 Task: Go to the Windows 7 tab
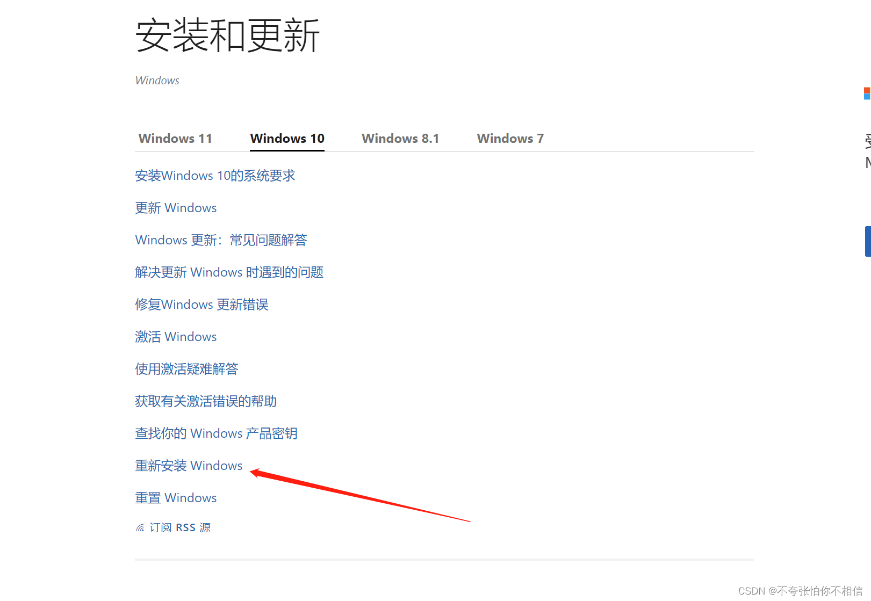tap(510, 139)
